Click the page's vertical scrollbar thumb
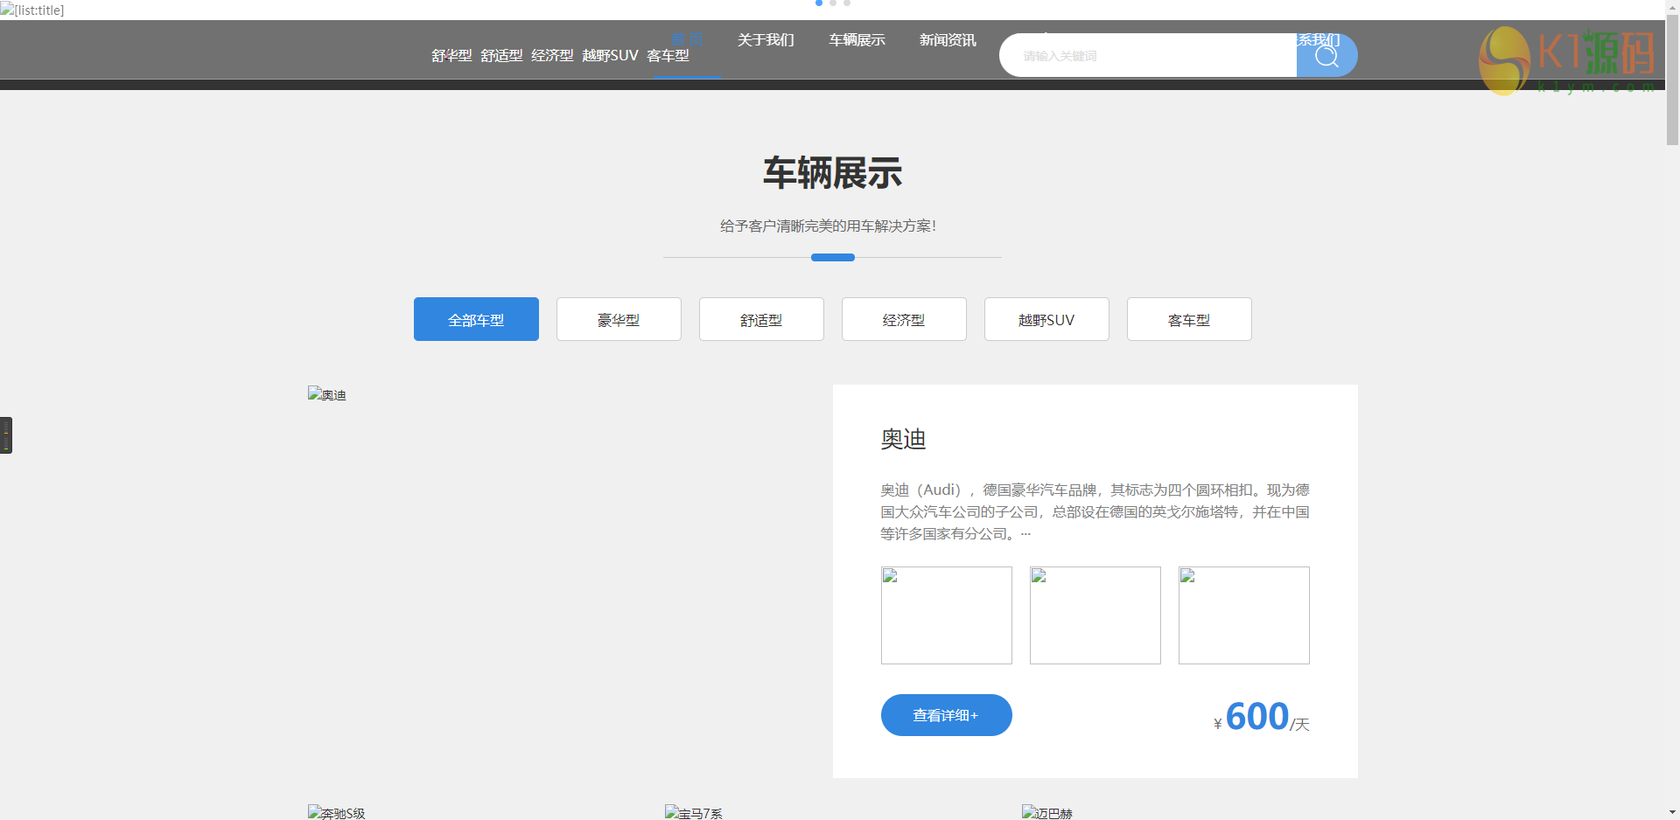Image resolution: width=1680 pixels, height=820 pixels. [1672, 79]
